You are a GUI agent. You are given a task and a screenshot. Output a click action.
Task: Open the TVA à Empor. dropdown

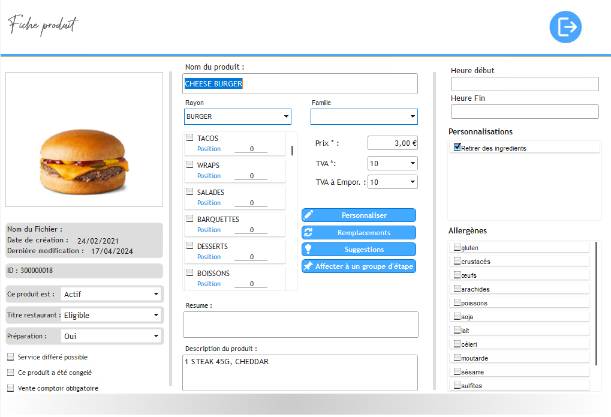pyautogui.click(x=393, y=182)
